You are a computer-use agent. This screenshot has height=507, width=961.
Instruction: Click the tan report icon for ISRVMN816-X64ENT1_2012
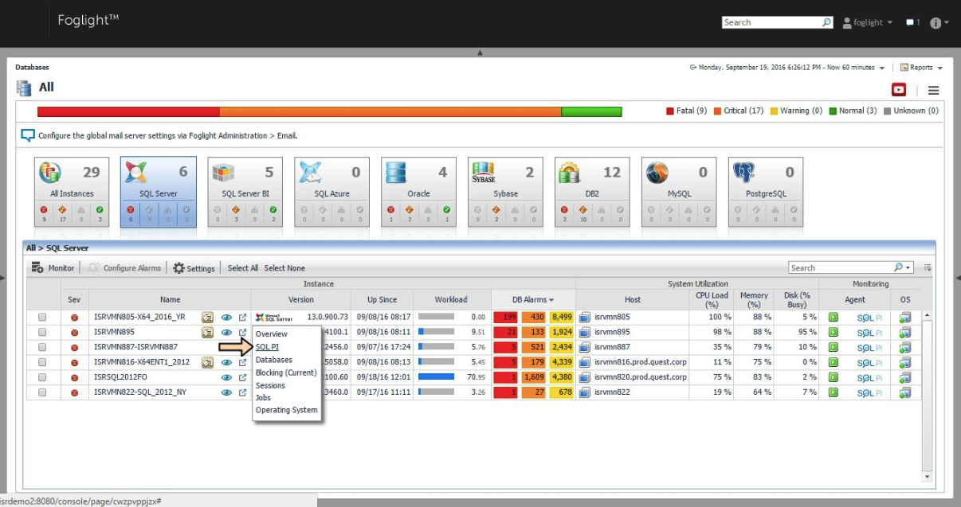click(x=207, y=362)
